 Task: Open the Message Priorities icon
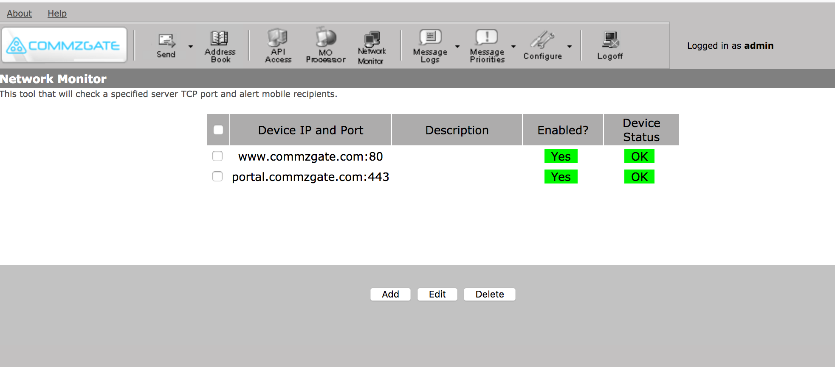[487, 47]
